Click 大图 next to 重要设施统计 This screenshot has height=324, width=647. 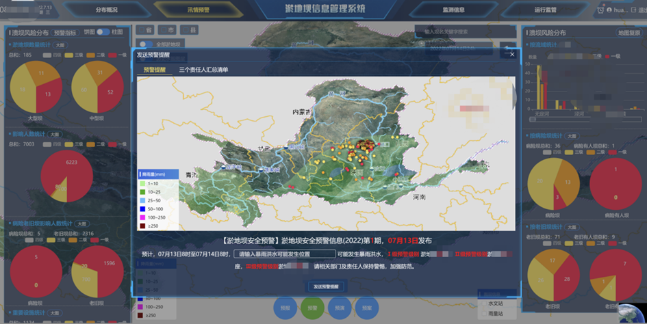(x=55, y=313)
